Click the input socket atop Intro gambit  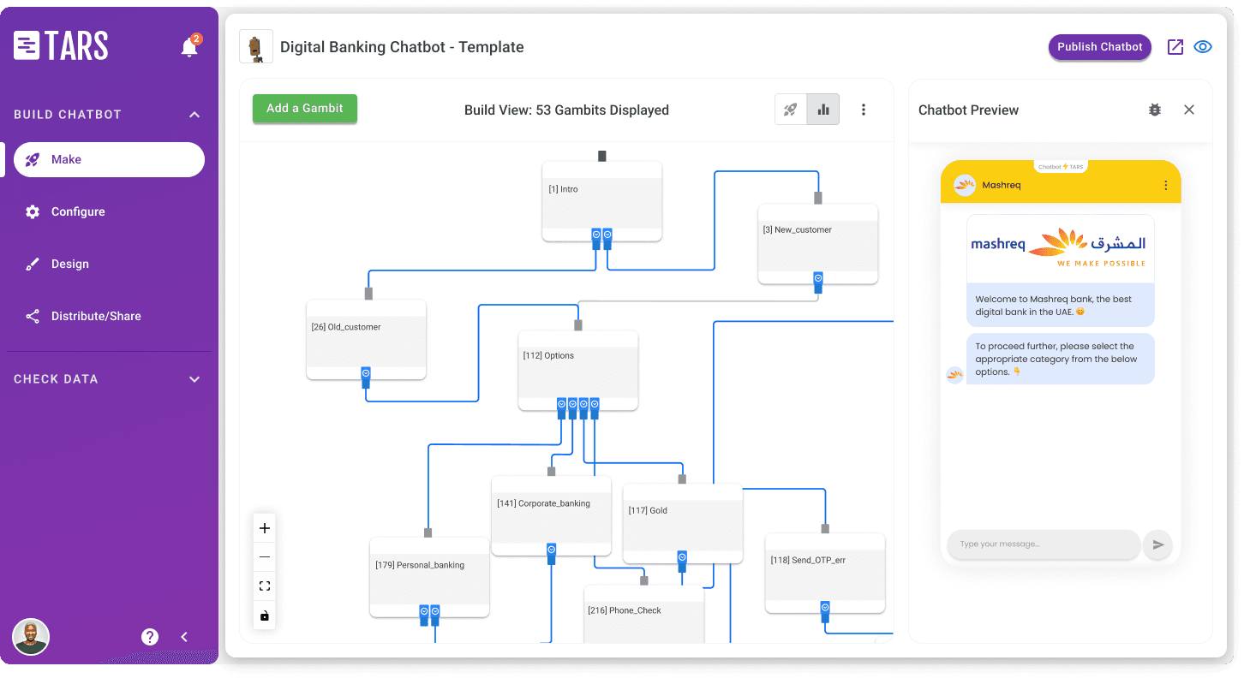click(x=602, y=156)
